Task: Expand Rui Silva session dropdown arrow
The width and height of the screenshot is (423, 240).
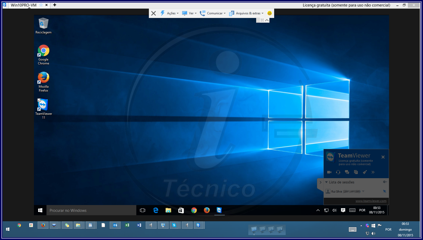Action: tap(363, 191)
